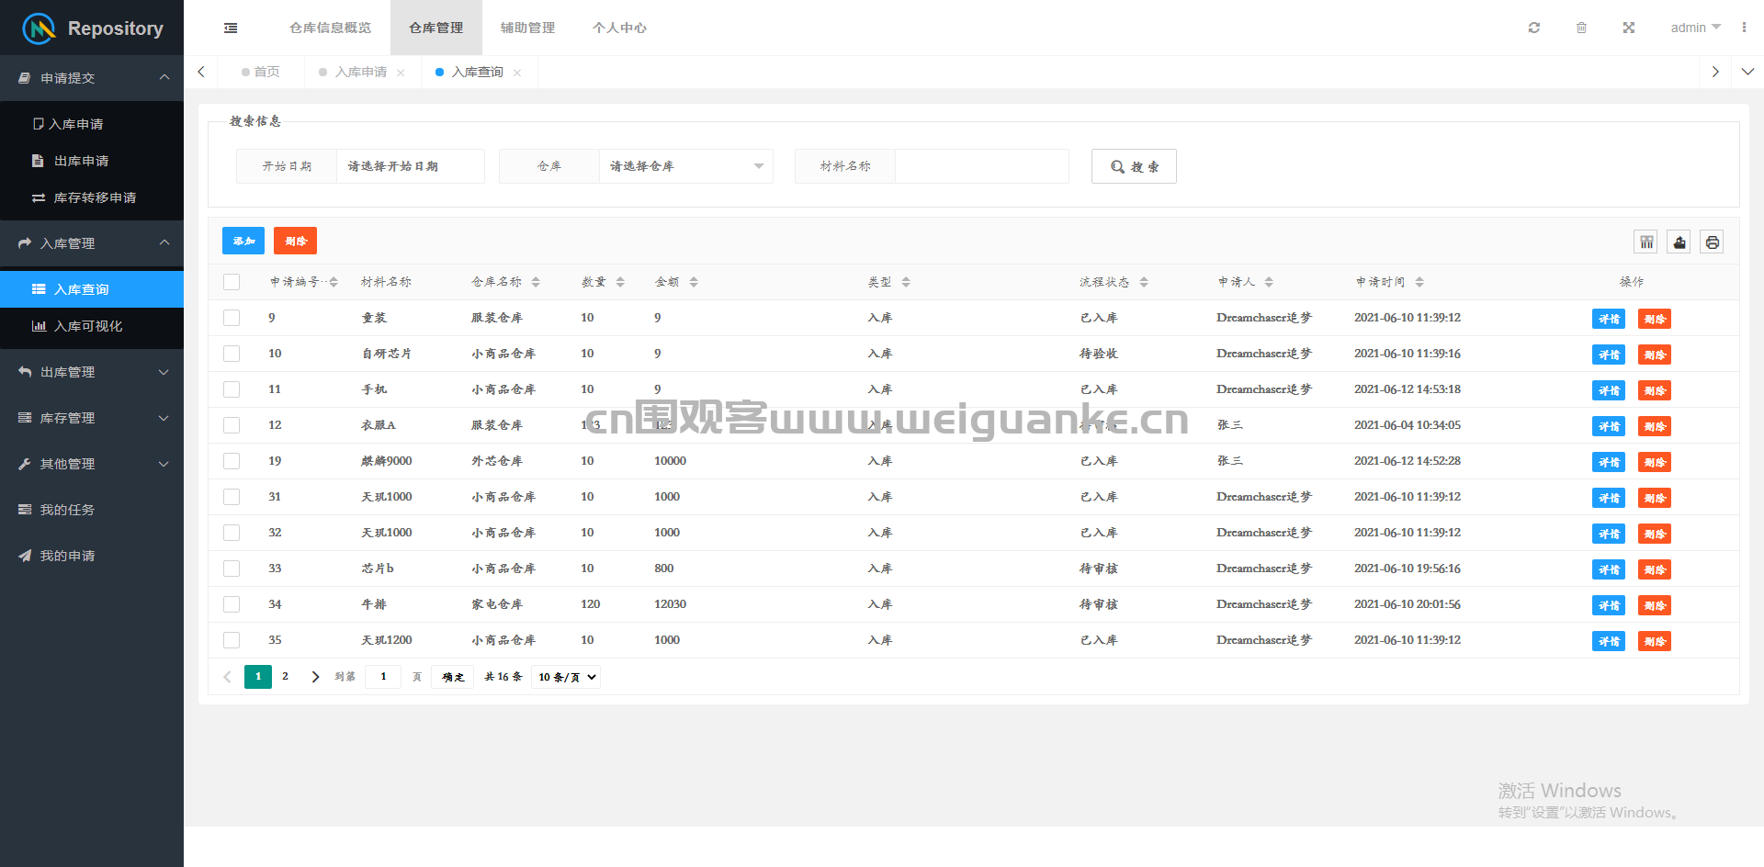Check the row for 牛排

(232, 604)
